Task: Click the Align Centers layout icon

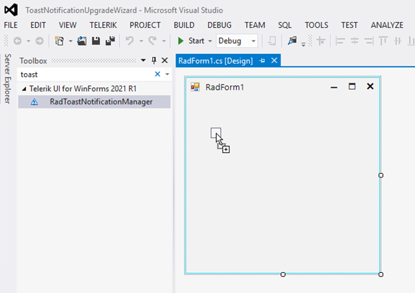Action: point(354,41)
